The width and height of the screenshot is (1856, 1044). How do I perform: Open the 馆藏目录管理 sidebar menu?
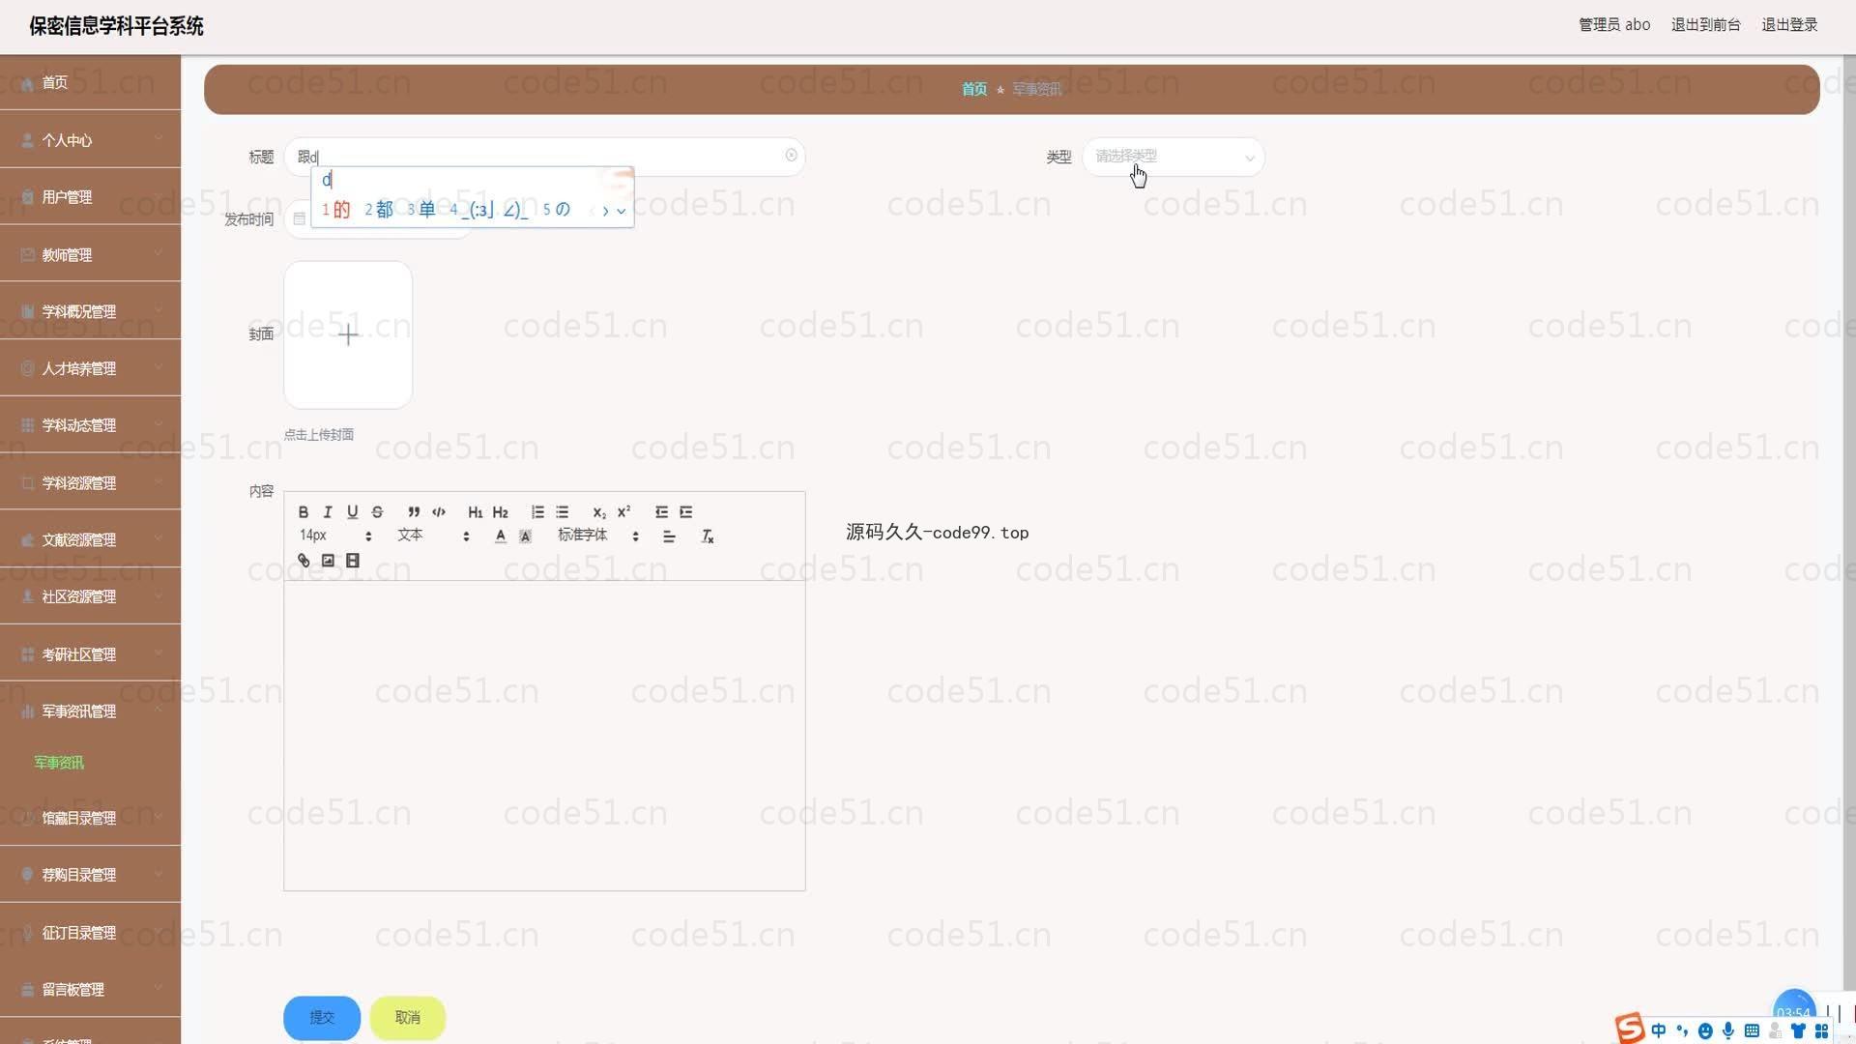point(90,818)
